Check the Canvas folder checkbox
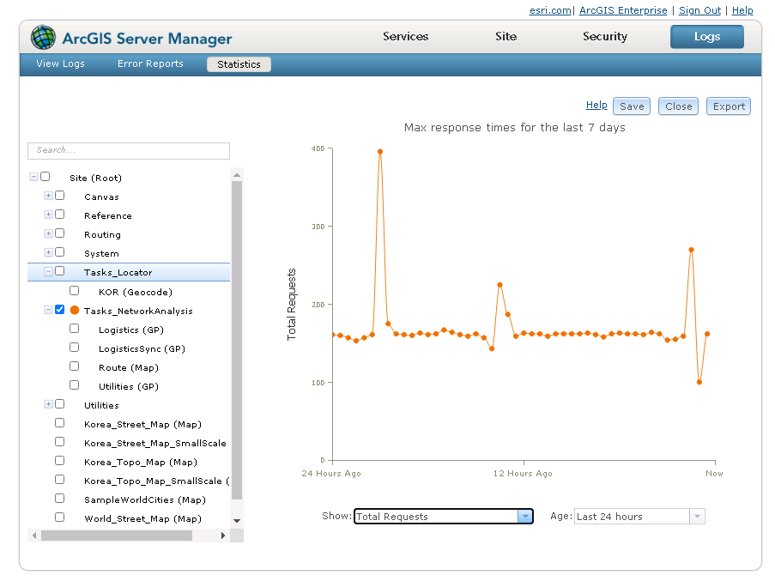This screenshot has height=581, width=775. tap(60, 195)
